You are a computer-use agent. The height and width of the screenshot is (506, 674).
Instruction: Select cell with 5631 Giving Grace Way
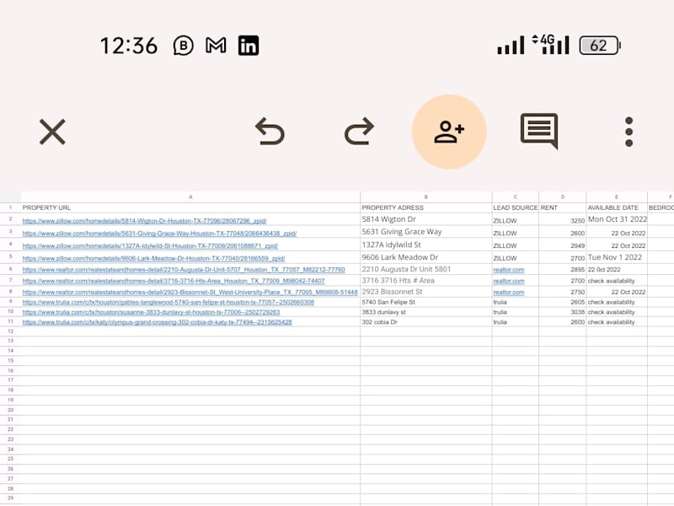click(x=426, y=233)
